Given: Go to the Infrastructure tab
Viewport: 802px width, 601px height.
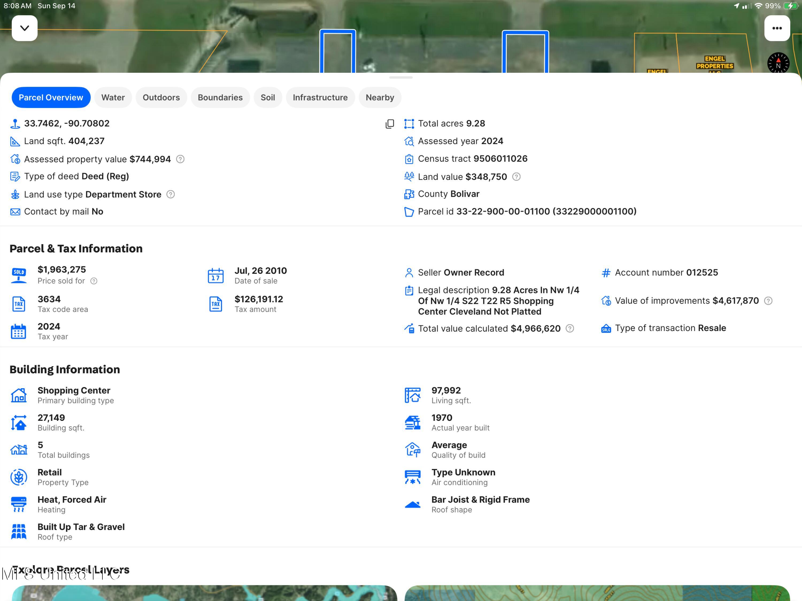Looking at the screenshot, I should pos(320,98).
